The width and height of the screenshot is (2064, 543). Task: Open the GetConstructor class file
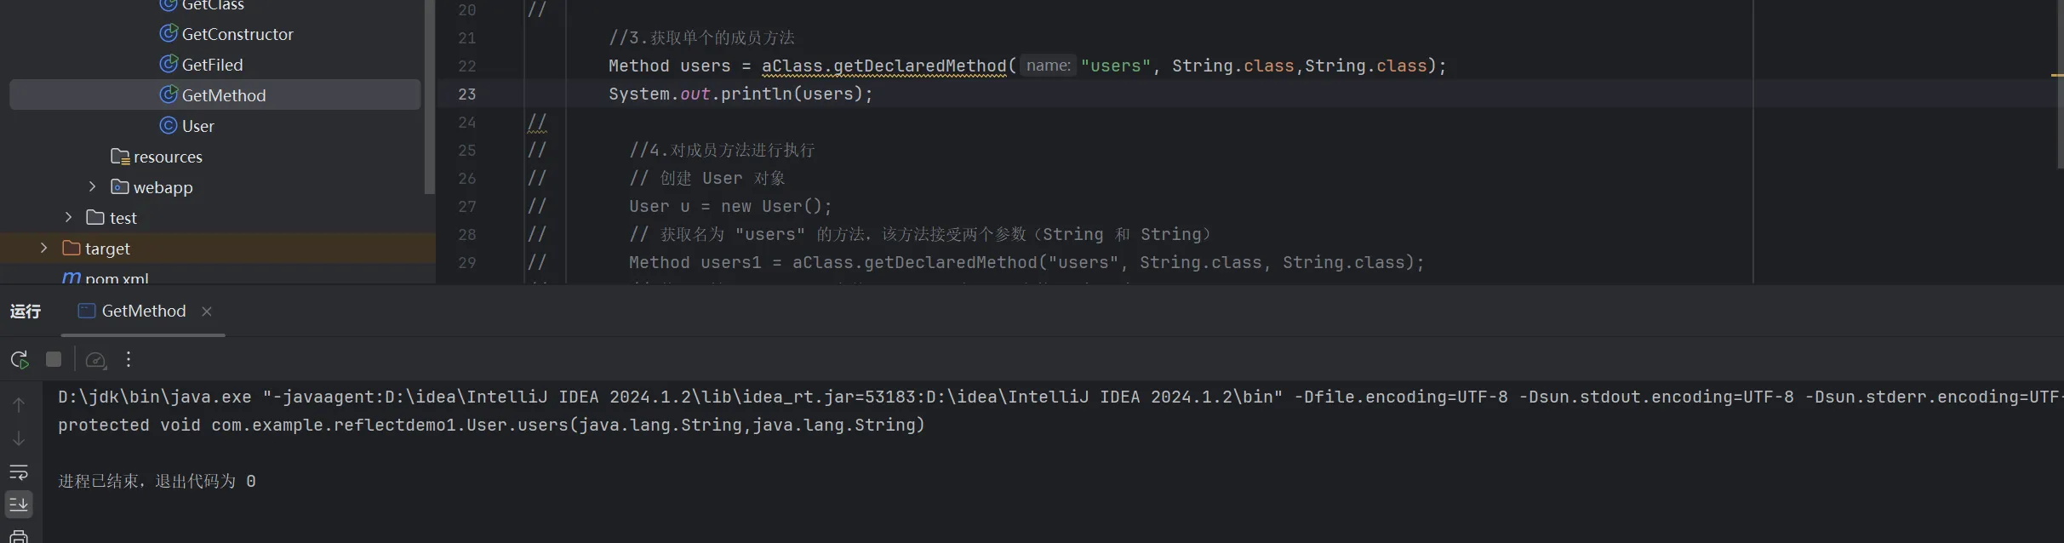point(237,34)
